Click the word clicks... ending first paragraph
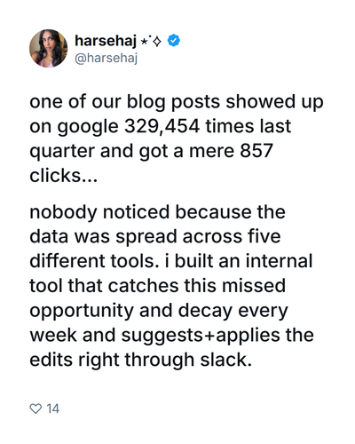This screenshot has height=444, width=355. click(63, 175)
